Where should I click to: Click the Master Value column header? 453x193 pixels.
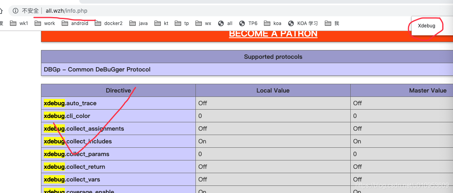pos(428,91)
